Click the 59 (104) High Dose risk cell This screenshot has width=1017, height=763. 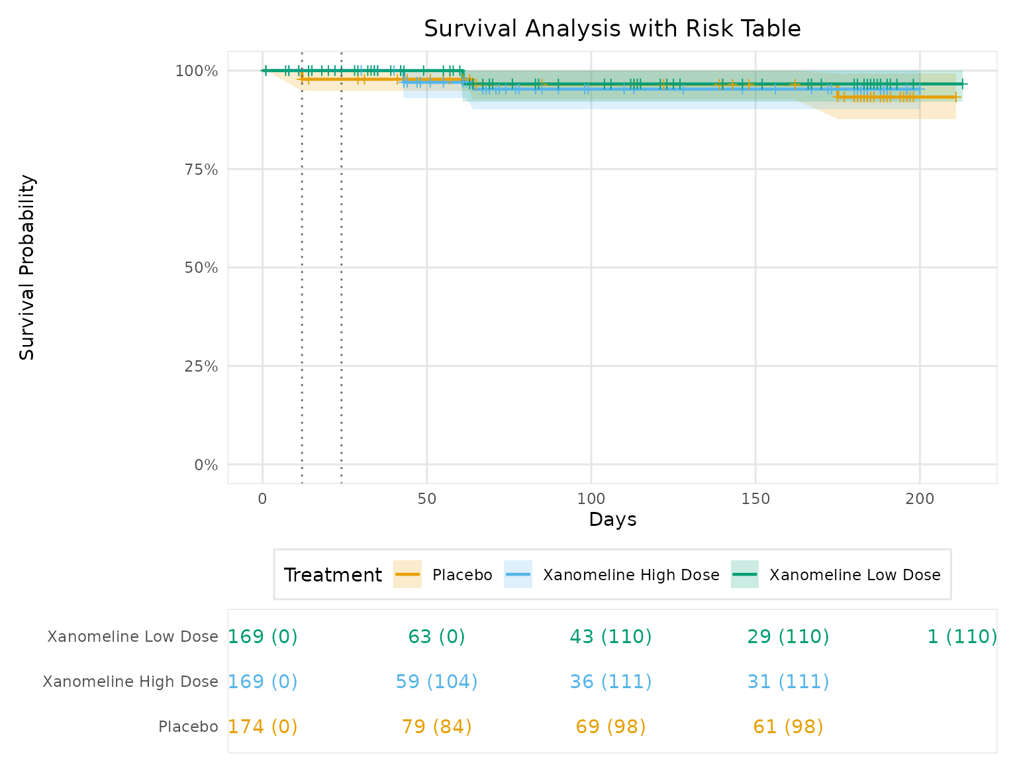[x=436, y=682]
